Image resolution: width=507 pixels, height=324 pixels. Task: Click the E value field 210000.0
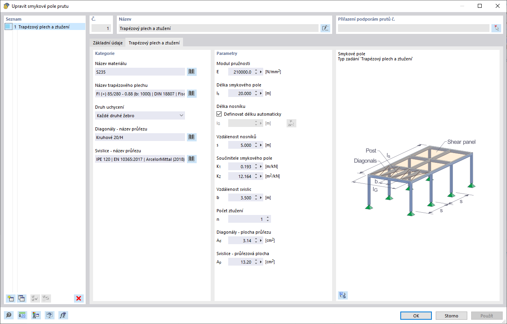241,72
